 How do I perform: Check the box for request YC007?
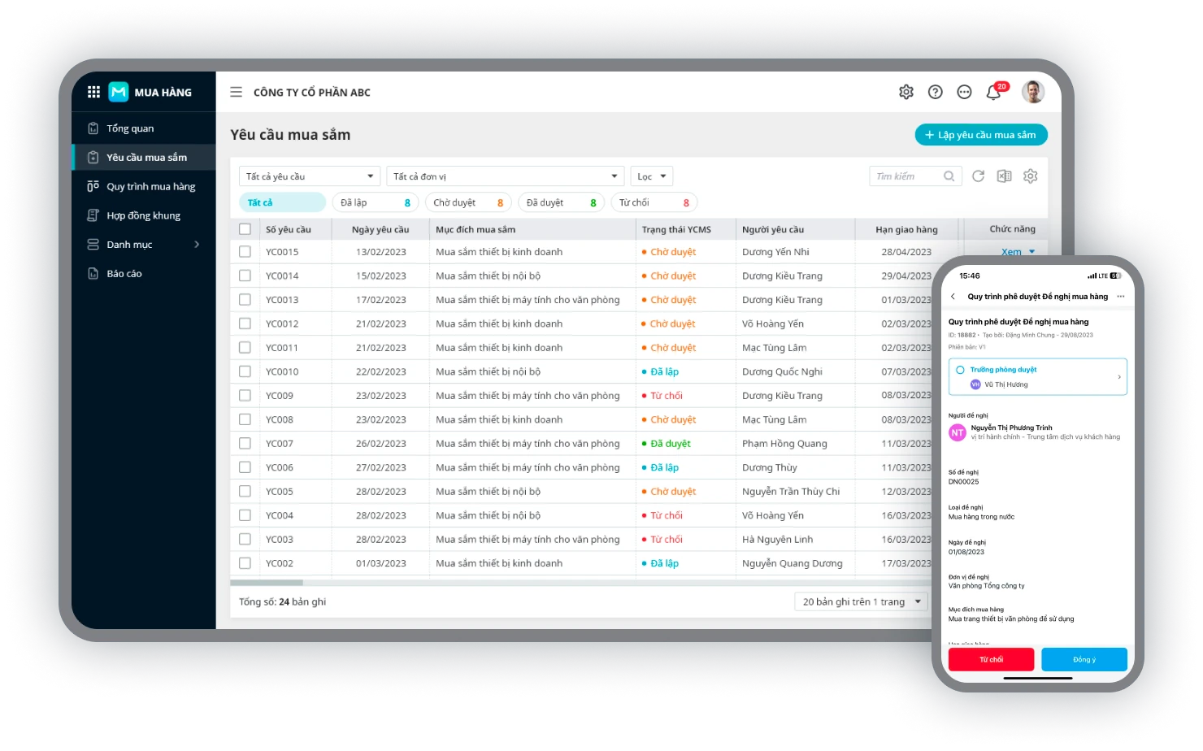(x=245, y=444)
